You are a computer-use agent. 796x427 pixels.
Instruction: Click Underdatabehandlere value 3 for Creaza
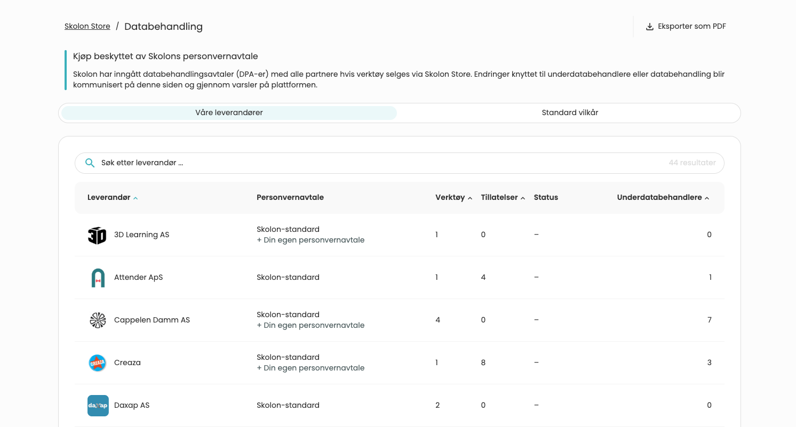pyautogui.click(x=710, y=363)
